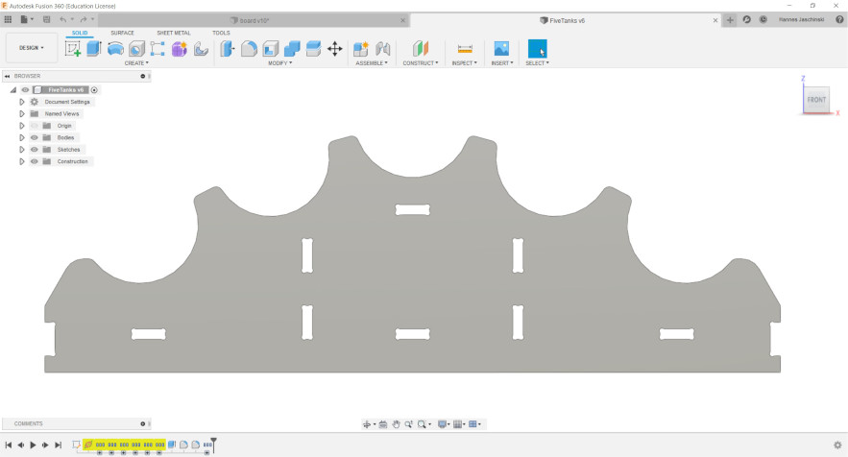Activate the Select tool icon
Screen dimensions: 848x457
point(537,49)
